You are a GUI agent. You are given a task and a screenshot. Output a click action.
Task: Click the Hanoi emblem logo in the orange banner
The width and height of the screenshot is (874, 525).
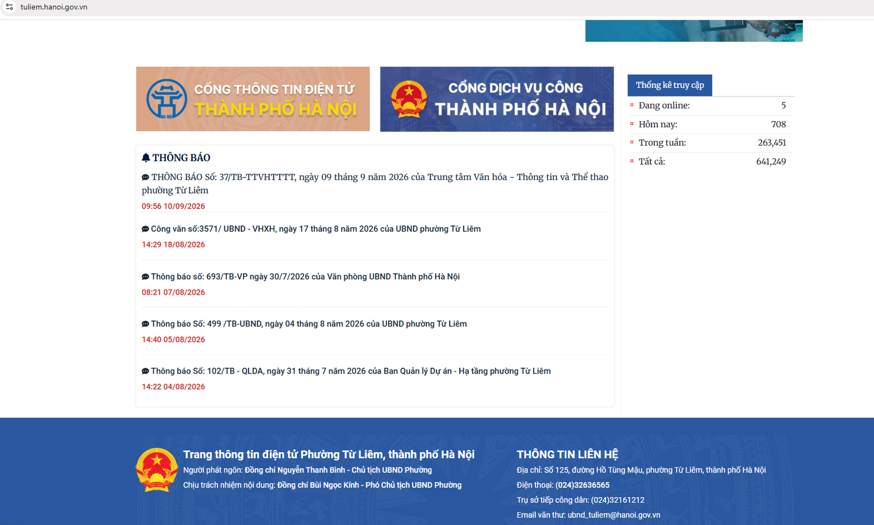(167, 99)
